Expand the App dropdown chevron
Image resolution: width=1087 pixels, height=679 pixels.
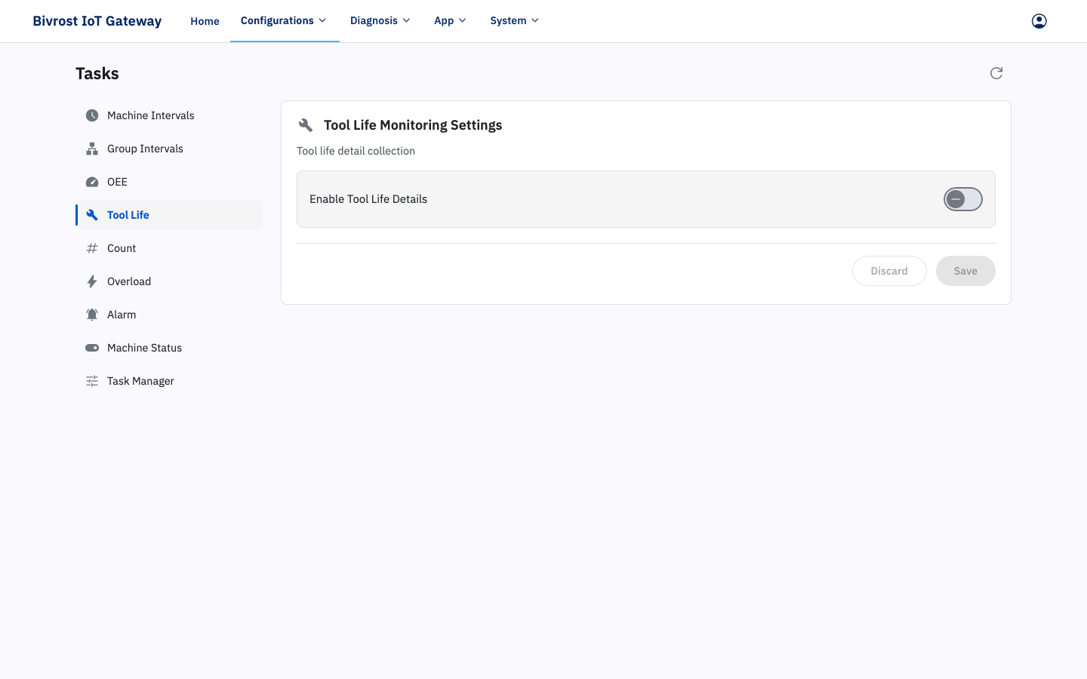[x=463, y=20]
